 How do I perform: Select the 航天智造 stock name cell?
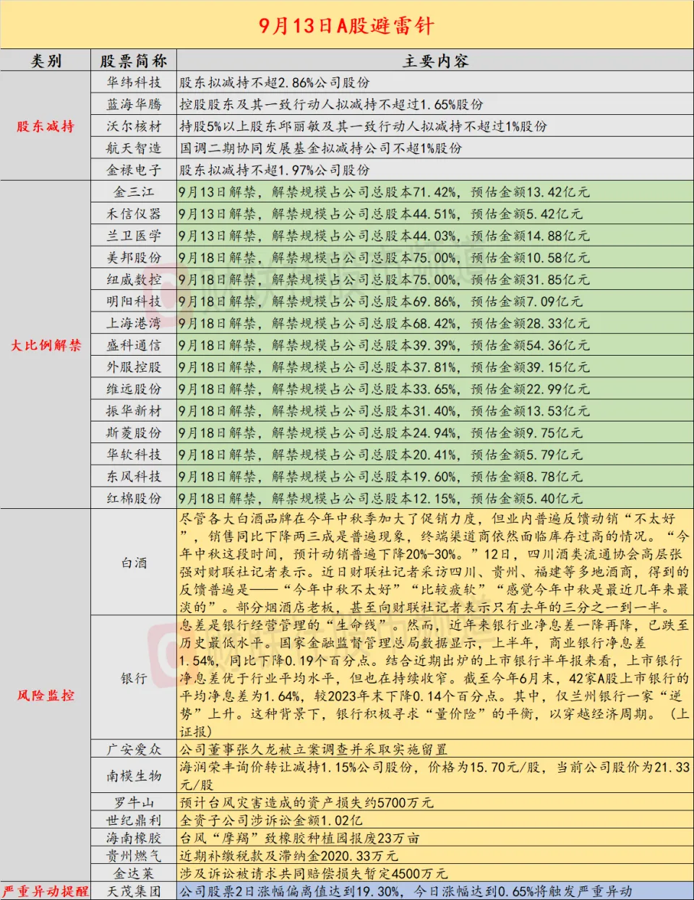134,148
